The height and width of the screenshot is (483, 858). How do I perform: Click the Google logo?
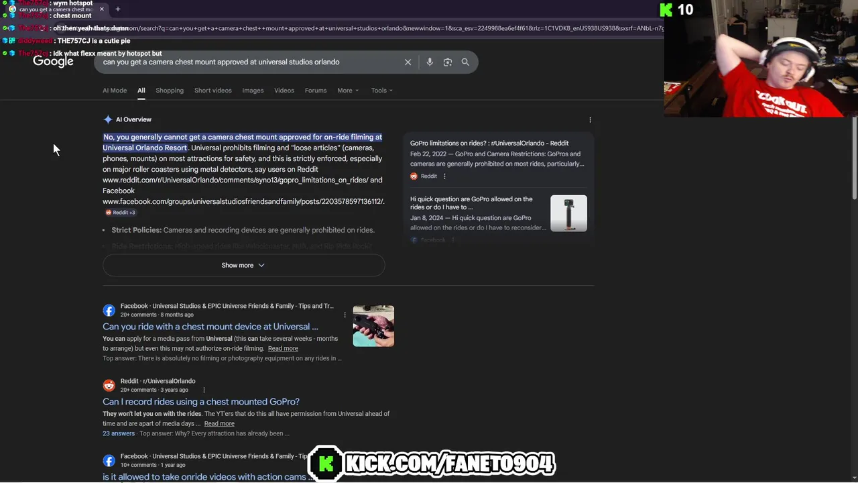tap(53, 62)
